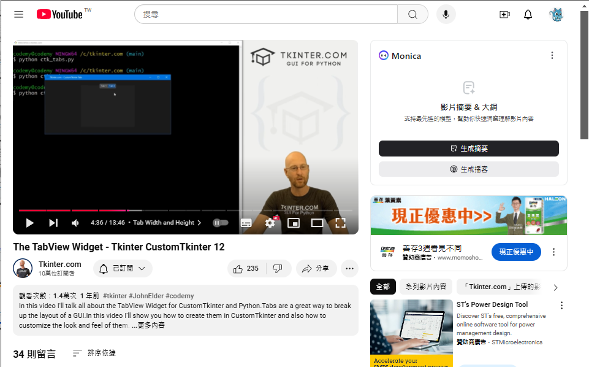Screen dimensions: 589x367
Task: Click the 10萬位訂閱者 subscriber count
Action: [56, 273]
